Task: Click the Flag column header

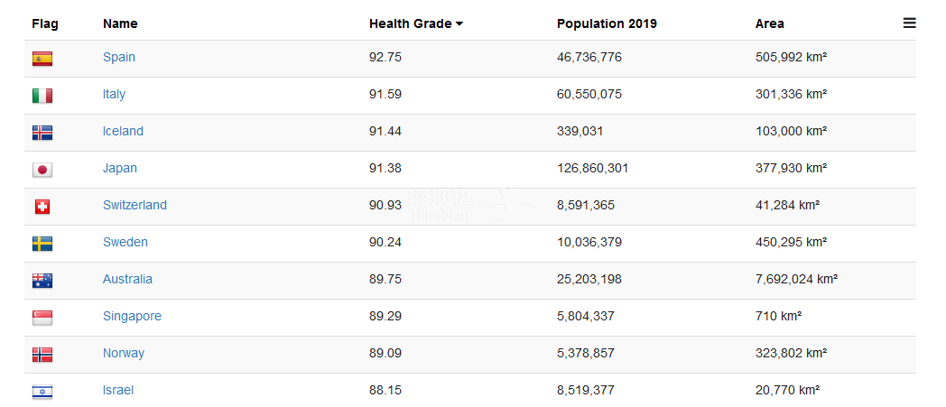Action: [45, 23]
